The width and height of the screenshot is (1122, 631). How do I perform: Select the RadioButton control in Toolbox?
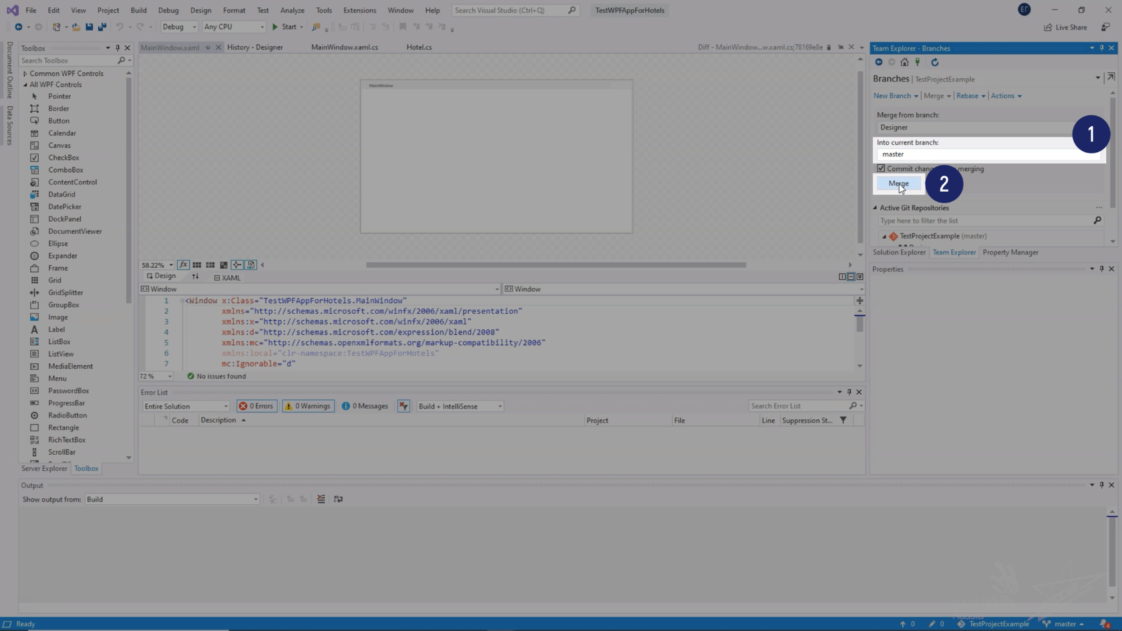pyautogui.click(x=67, y=415)
